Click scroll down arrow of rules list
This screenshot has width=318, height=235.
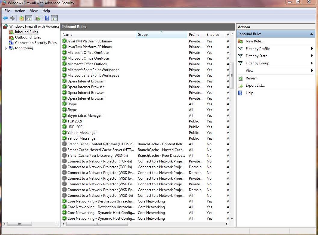(x=232, y=219)
